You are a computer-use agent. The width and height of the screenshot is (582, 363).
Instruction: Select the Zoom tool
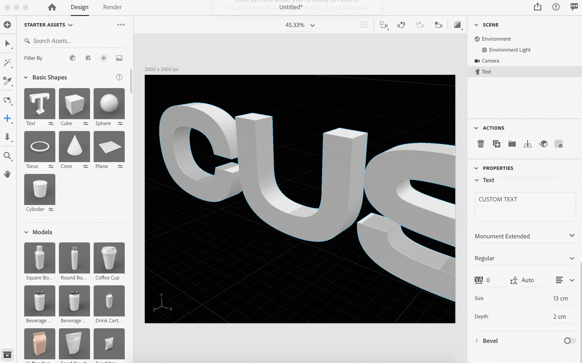(8, 156)
